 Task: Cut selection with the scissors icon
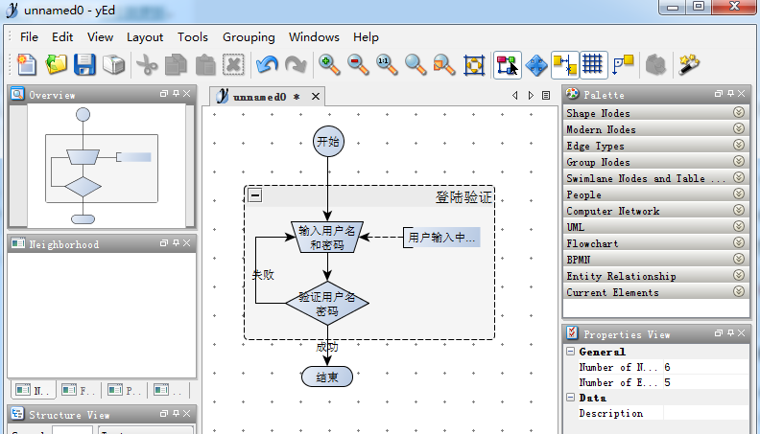coord(147,65)
